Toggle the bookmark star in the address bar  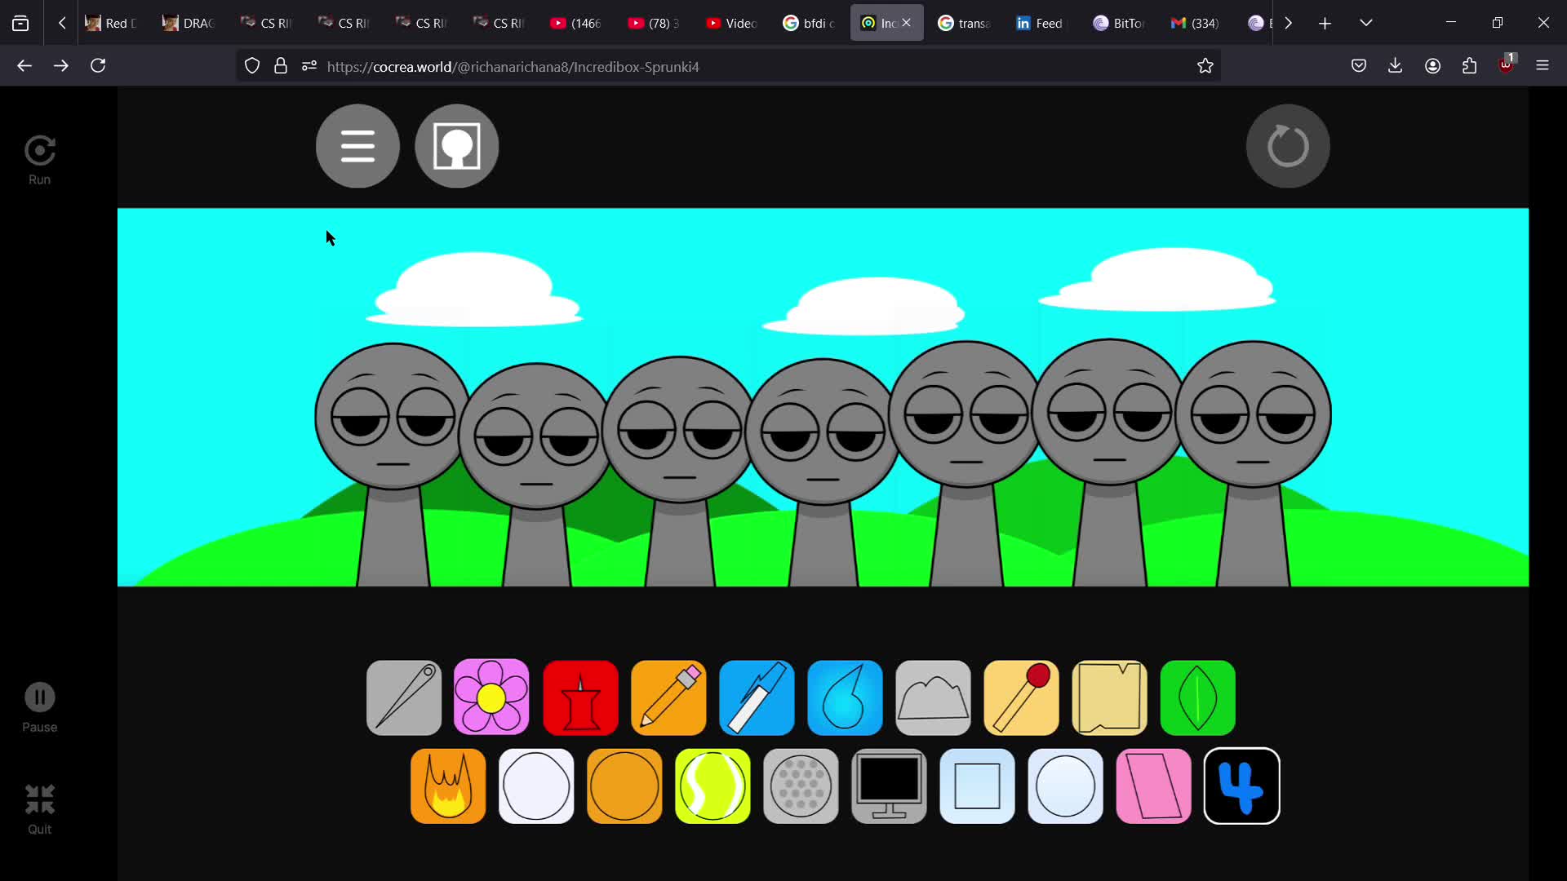tap(1205, 66)
